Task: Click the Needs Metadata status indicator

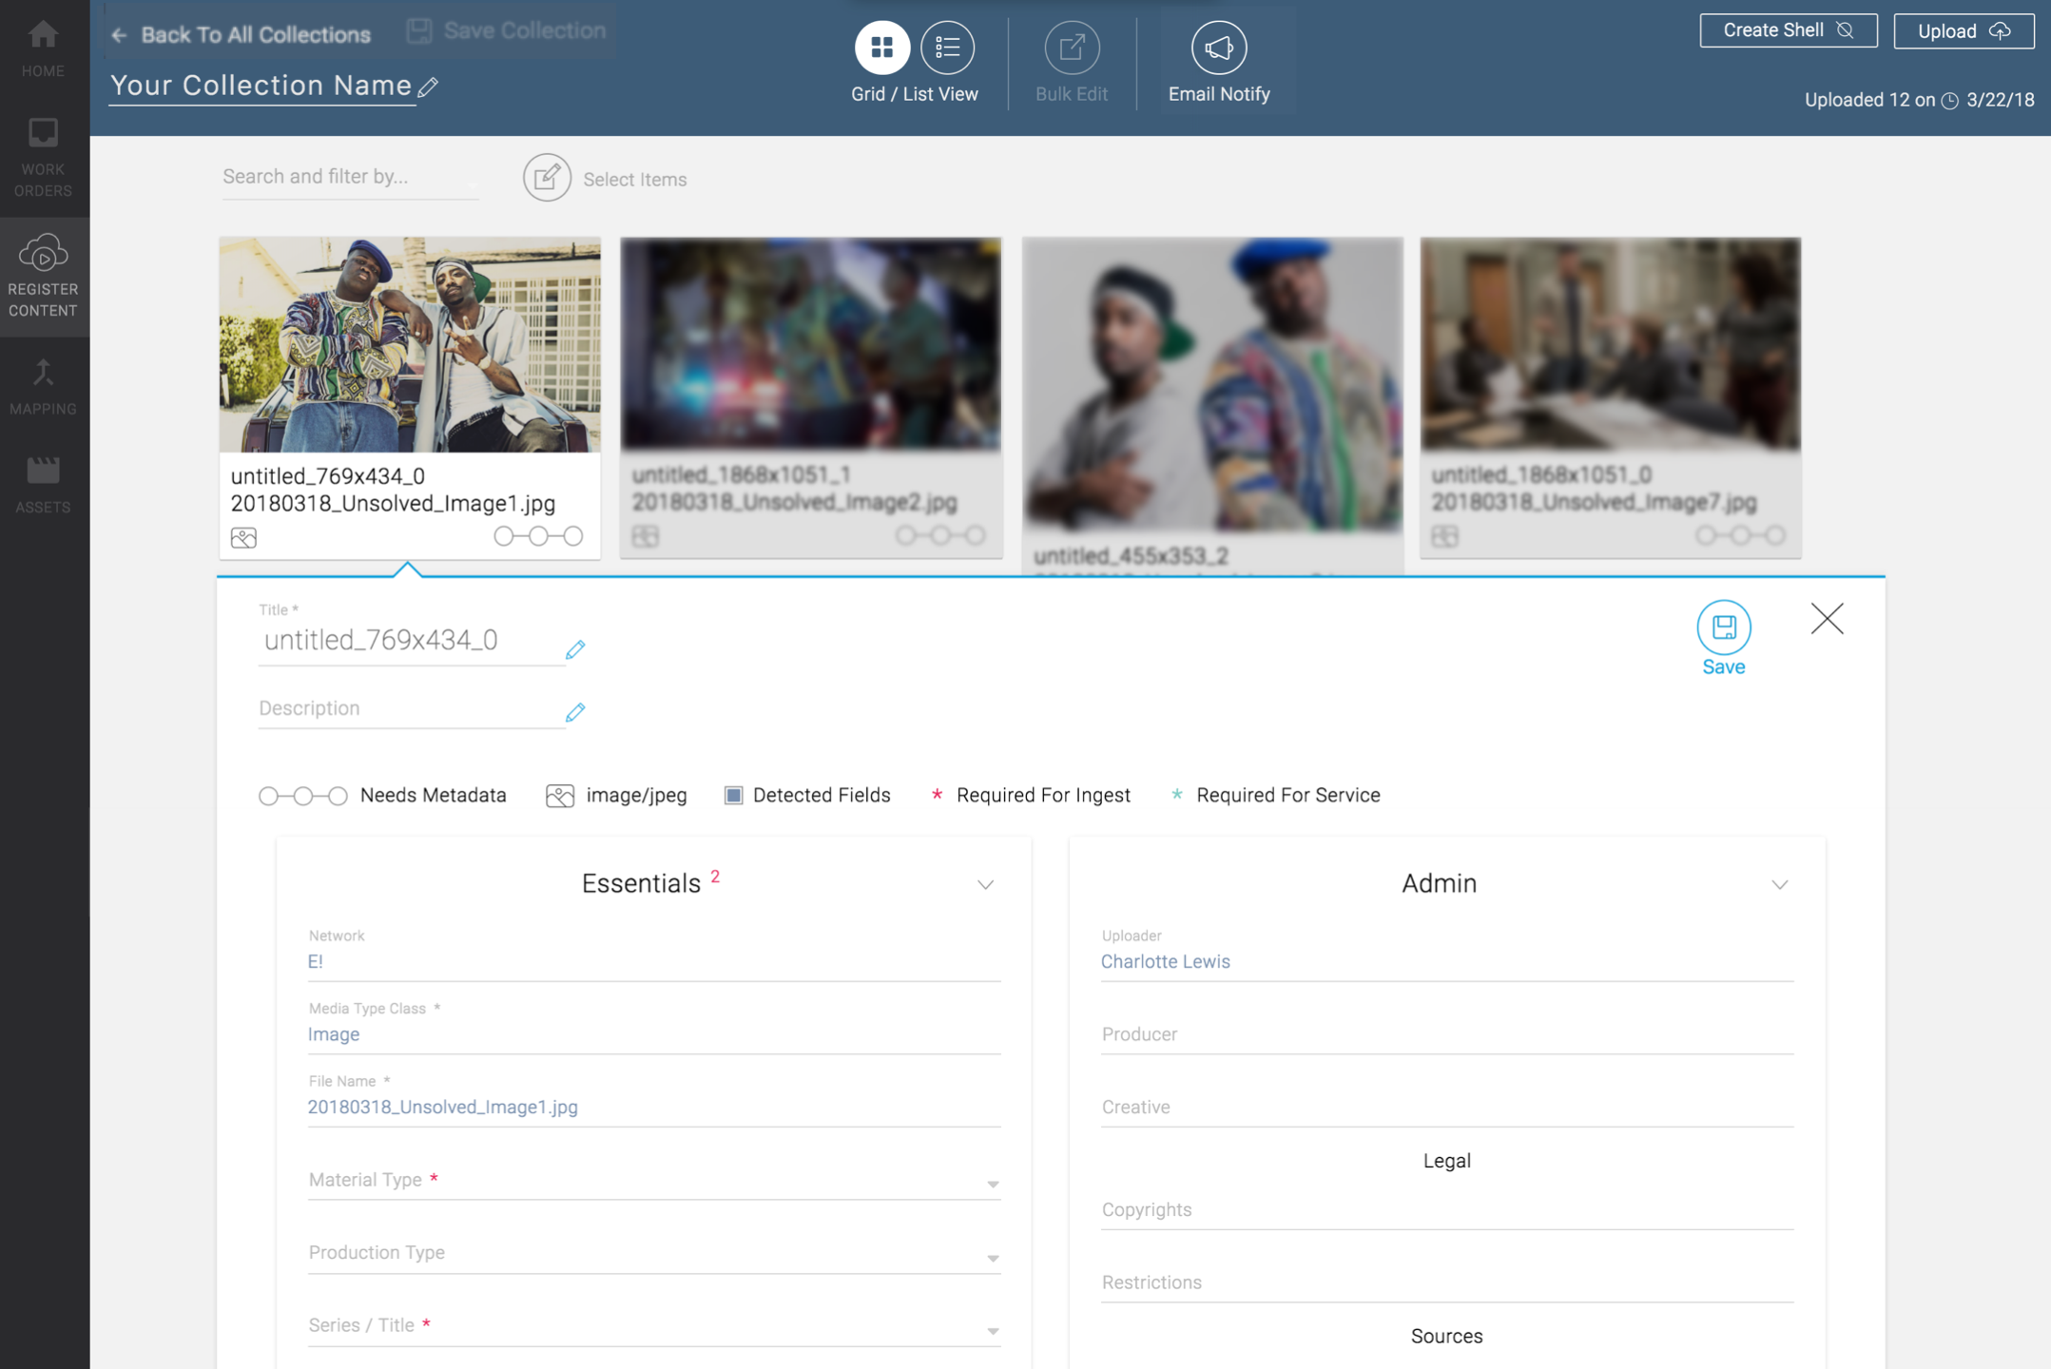Action: coord(303,796)
